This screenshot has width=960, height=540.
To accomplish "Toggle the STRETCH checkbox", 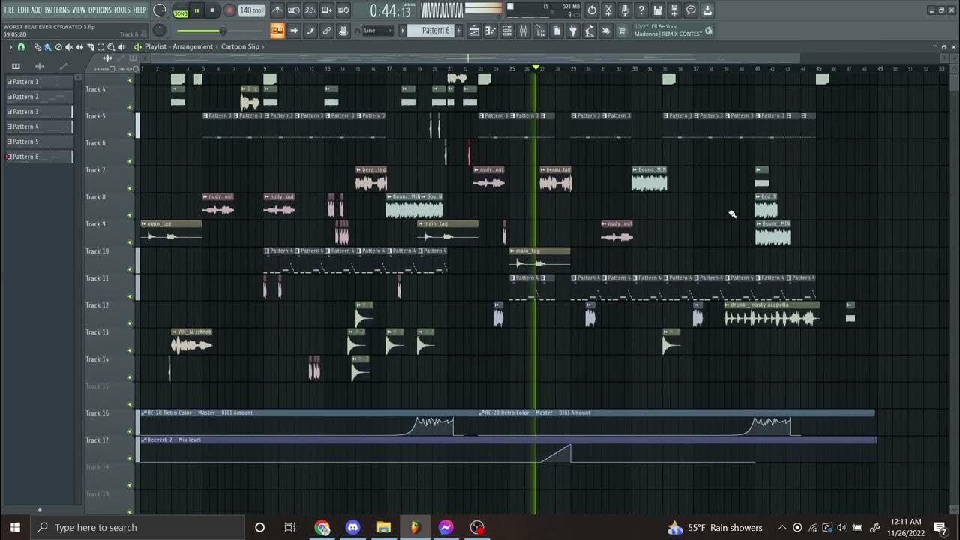I will pos(136,69).
